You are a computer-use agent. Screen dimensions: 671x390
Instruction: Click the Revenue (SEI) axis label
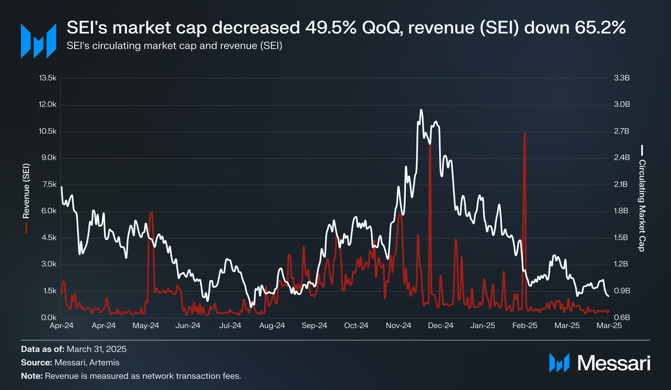26,191
